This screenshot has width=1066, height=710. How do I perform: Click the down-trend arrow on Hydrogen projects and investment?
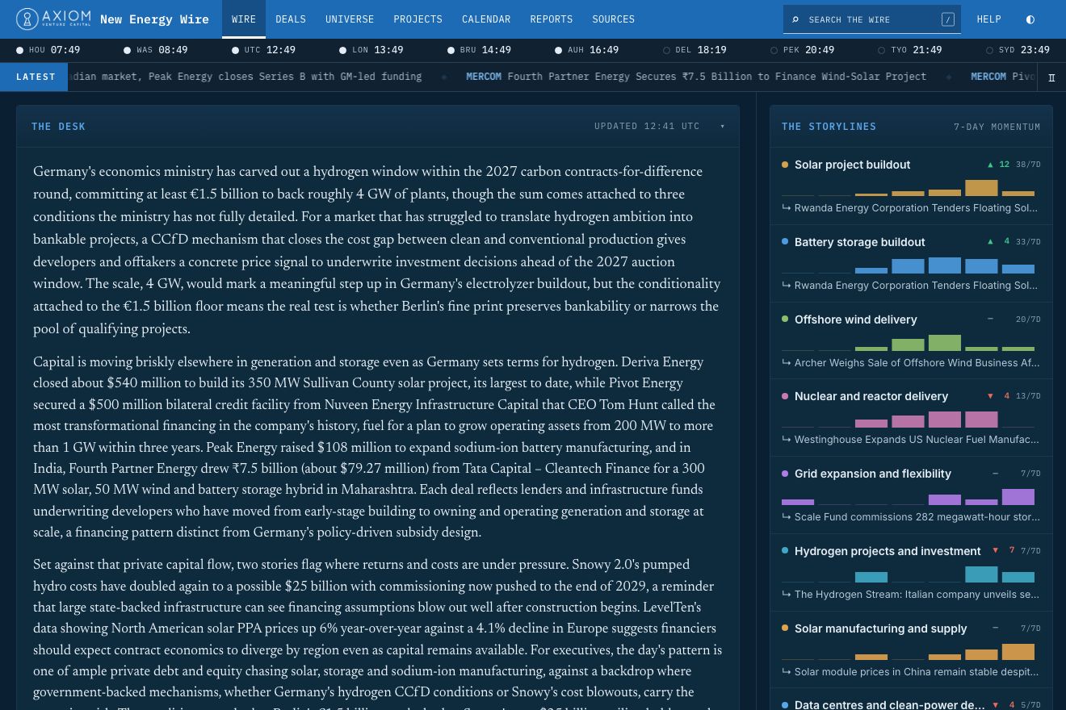996,551
